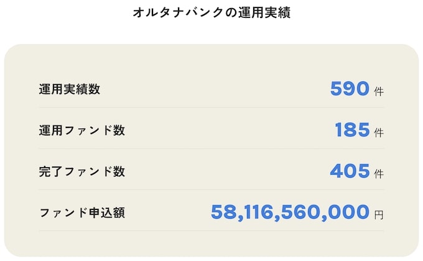This screenshot has width=423, height=261.
Task: Click the 件 unit next to 185
Action: click(x=379, y=132)
